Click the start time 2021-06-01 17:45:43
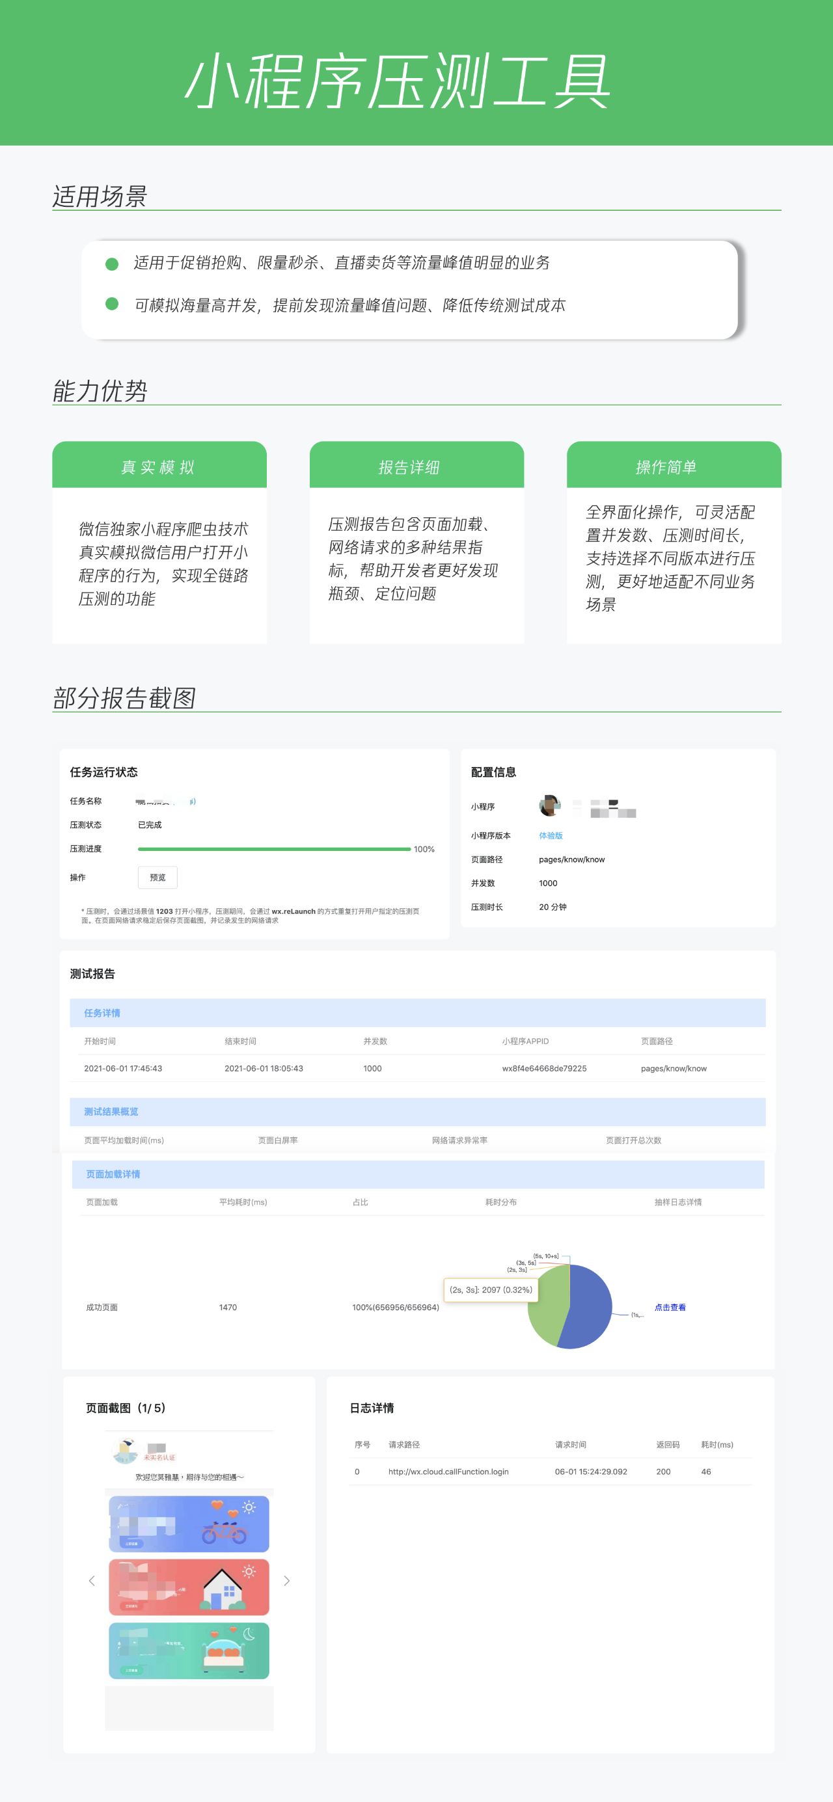 123,1068
